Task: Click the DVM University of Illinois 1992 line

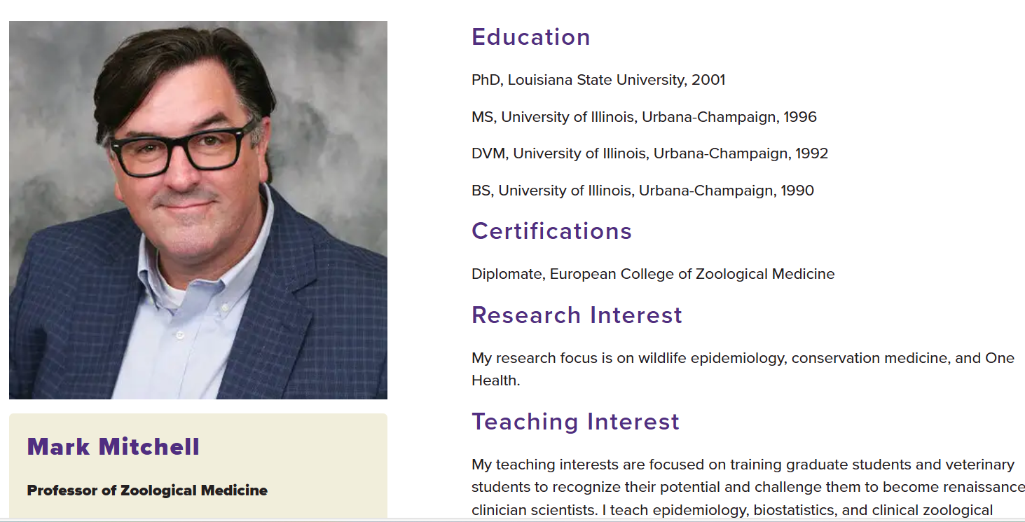Action: tap(649, 153)
